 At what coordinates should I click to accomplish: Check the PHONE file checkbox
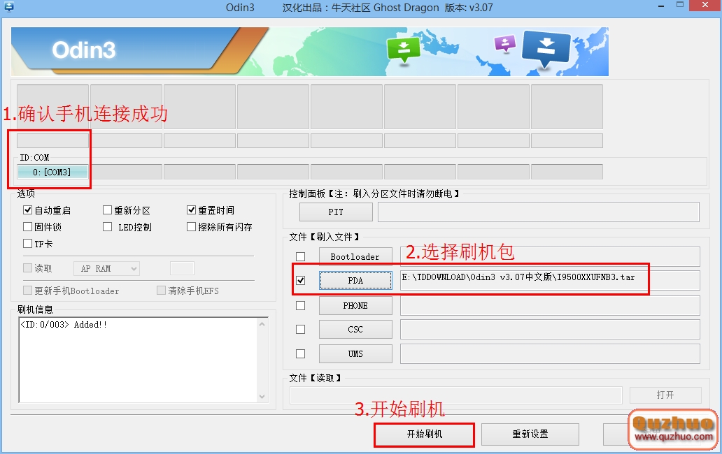point(300,305)
